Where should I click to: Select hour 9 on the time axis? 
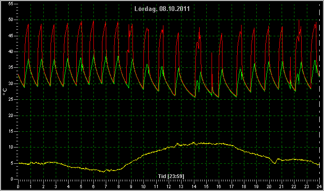pyautogui.click(x=131, y=187)
